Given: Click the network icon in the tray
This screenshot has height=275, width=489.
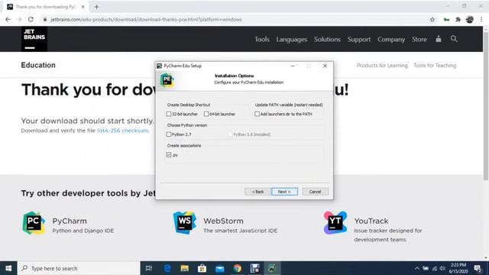Looking at the screenshot, I should click(435, 268).
